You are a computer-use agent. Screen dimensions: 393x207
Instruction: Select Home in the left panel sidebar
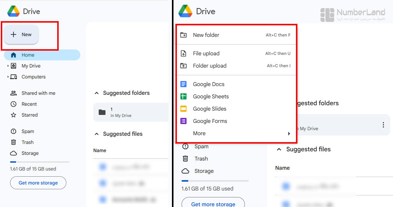pyautogui.click(x=42, y=55)
